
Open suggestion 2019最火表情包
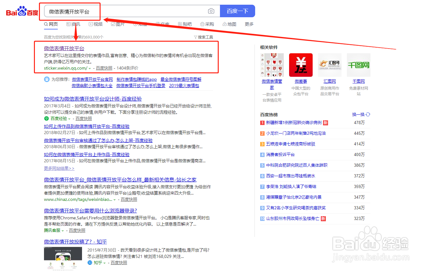point(184,86)
